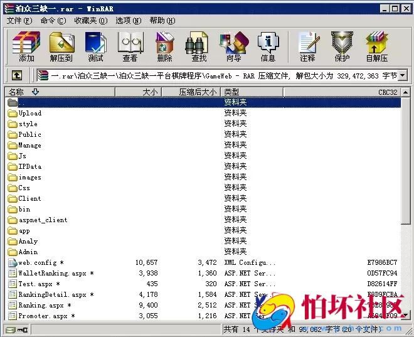414x337 pixels.
Task: Click web.config type 'XML Configu...'
Action: coord(250,262)
